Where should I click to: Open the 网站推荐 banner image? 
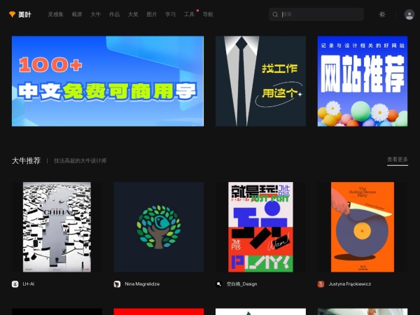[362, 81]
